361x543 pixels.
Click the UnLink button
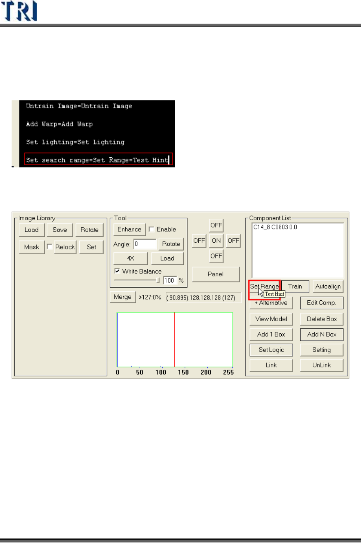pos(322,365)
